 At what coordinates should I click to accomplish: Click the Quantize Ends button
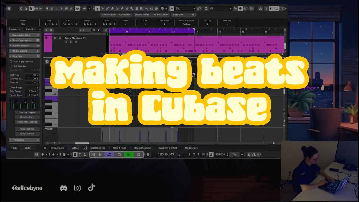point(27,117)
